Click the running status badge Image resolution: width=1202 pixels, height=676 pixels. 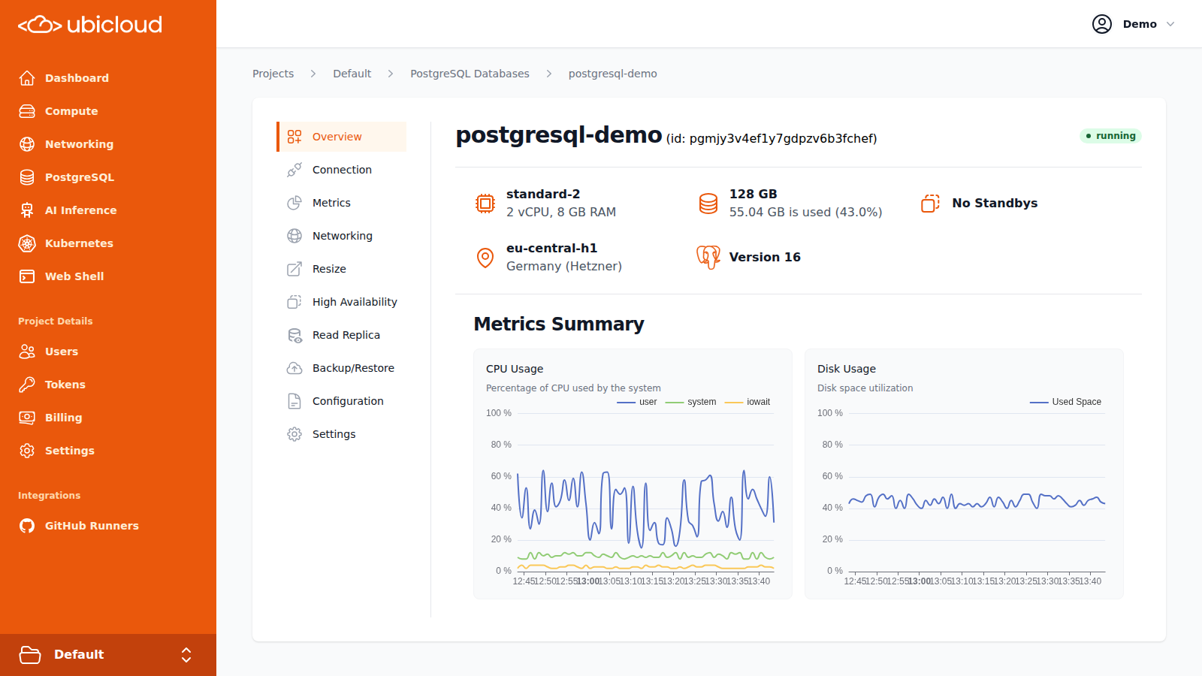1110,136
